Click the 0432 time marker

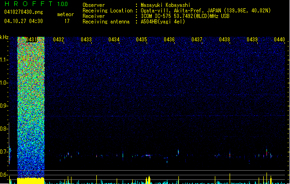59,40
